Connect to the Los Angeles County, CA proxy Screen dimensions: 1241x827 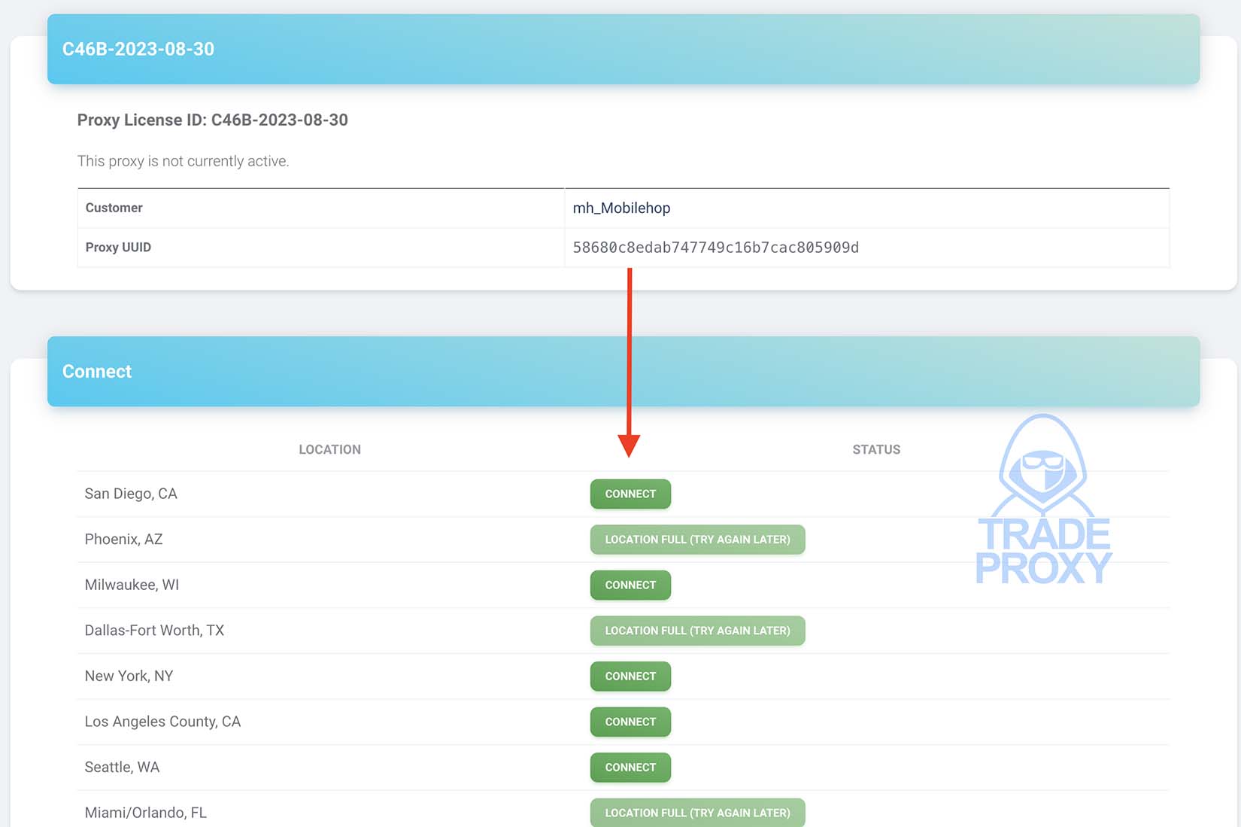click(x=630, y=722)
